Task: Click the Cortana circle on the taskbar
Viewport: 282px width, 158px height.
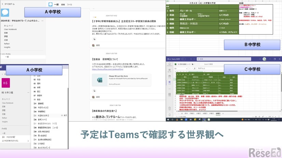Action: click(x=172, y=120)
